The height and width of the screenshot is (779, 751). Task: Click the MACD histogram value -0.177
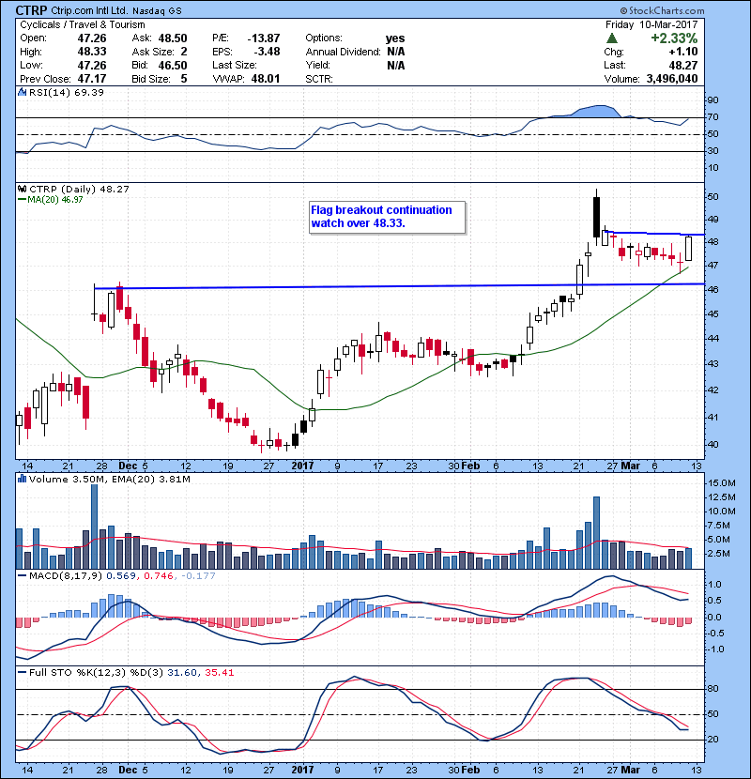coord(198,576)
